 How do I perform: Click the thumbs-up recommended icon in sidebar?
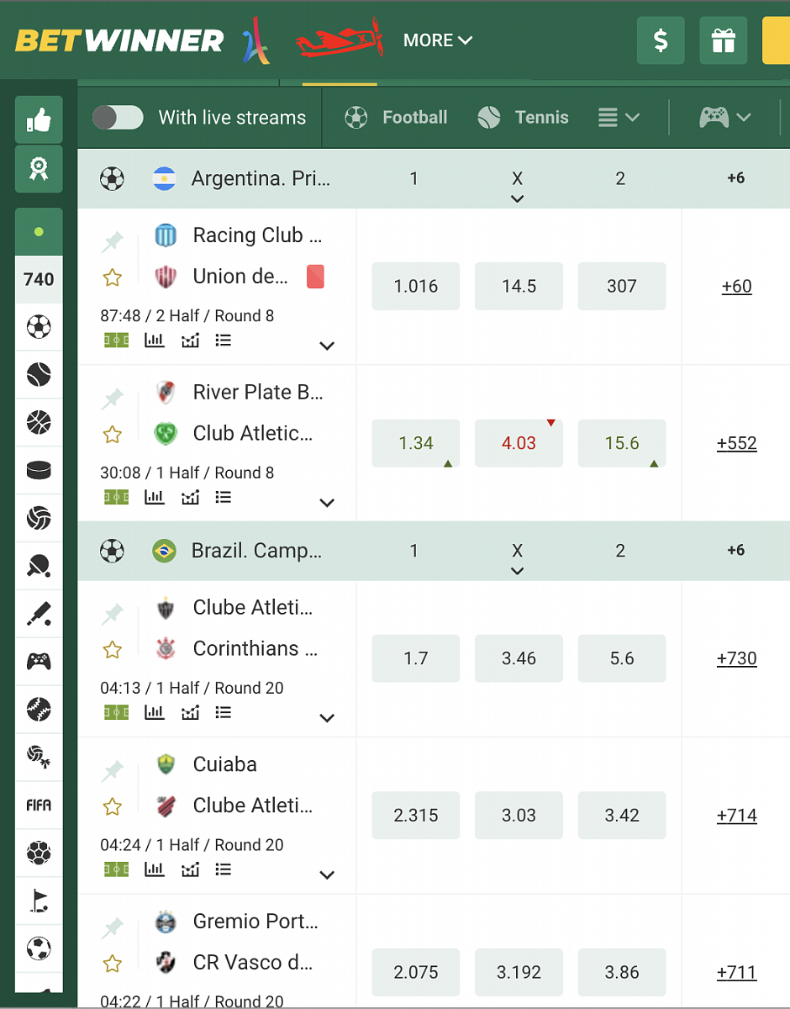(39, 121)
